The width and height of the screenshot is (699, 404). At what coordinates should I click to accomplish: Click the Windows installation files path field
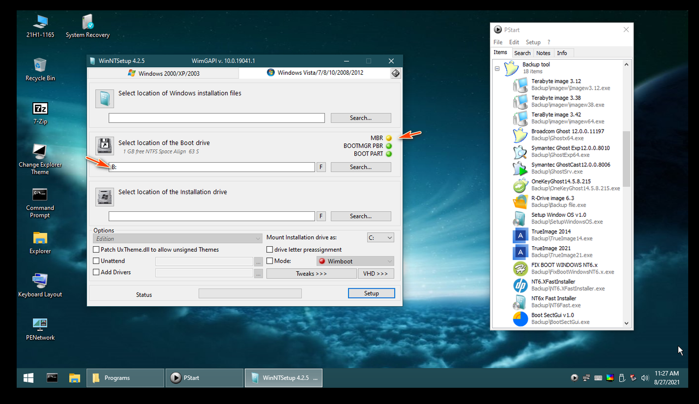(217, 118)
